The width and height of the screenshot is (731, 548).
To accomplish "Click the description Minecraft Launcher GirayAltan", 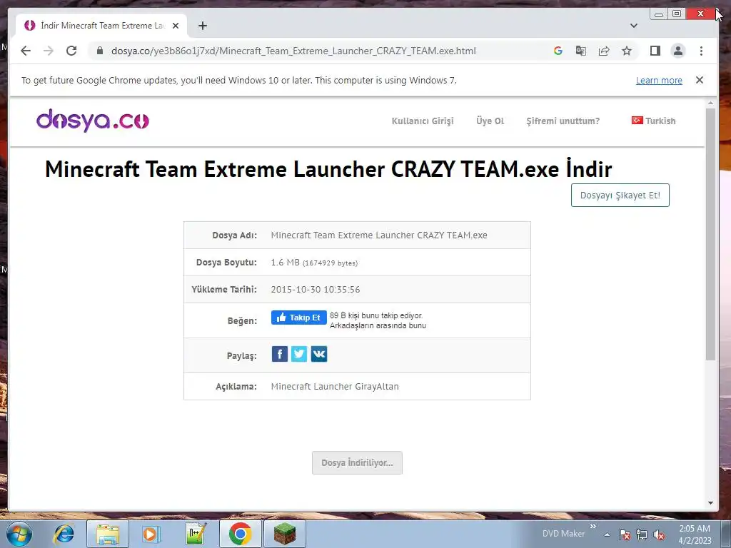I will click(x=335, y=386).
